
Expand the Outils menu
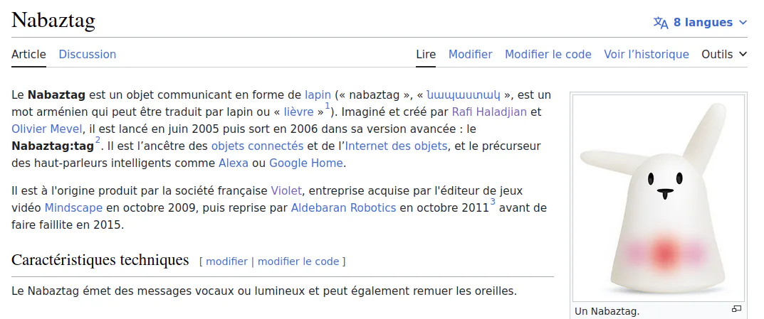pyautogui.click(x=724, y=55)
